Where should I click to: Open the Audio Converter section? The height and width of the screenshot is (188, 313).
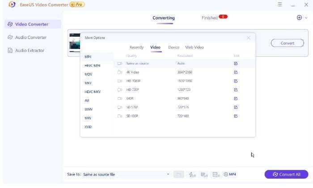33,37
